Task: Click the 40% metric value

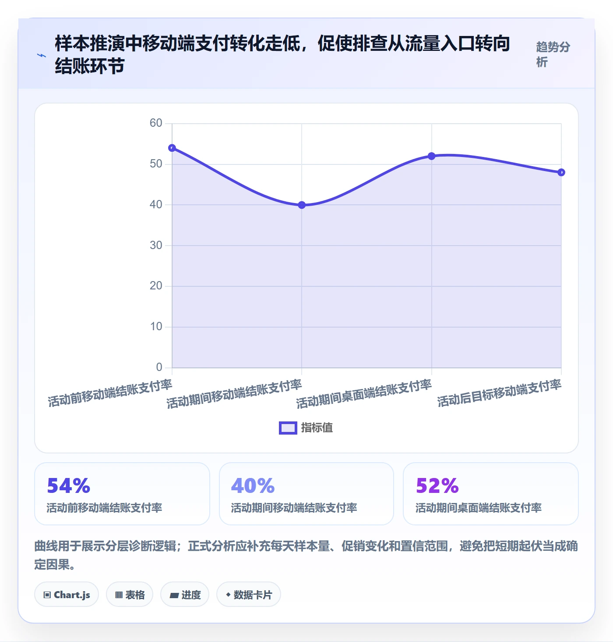Action: coord(253,486)
